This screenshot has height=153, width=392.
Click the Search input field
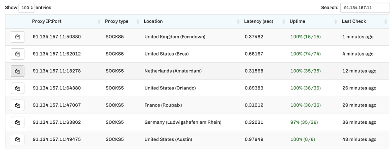coord(364,8)
